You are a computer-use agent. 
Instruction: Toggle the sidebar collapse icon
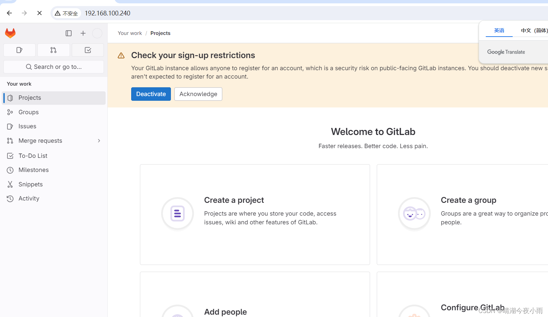(69, 33)
